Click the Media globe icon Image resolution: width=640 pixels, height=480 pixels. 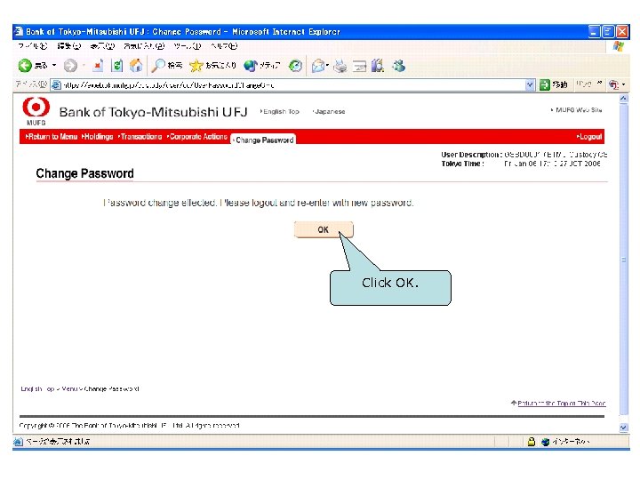250,65
